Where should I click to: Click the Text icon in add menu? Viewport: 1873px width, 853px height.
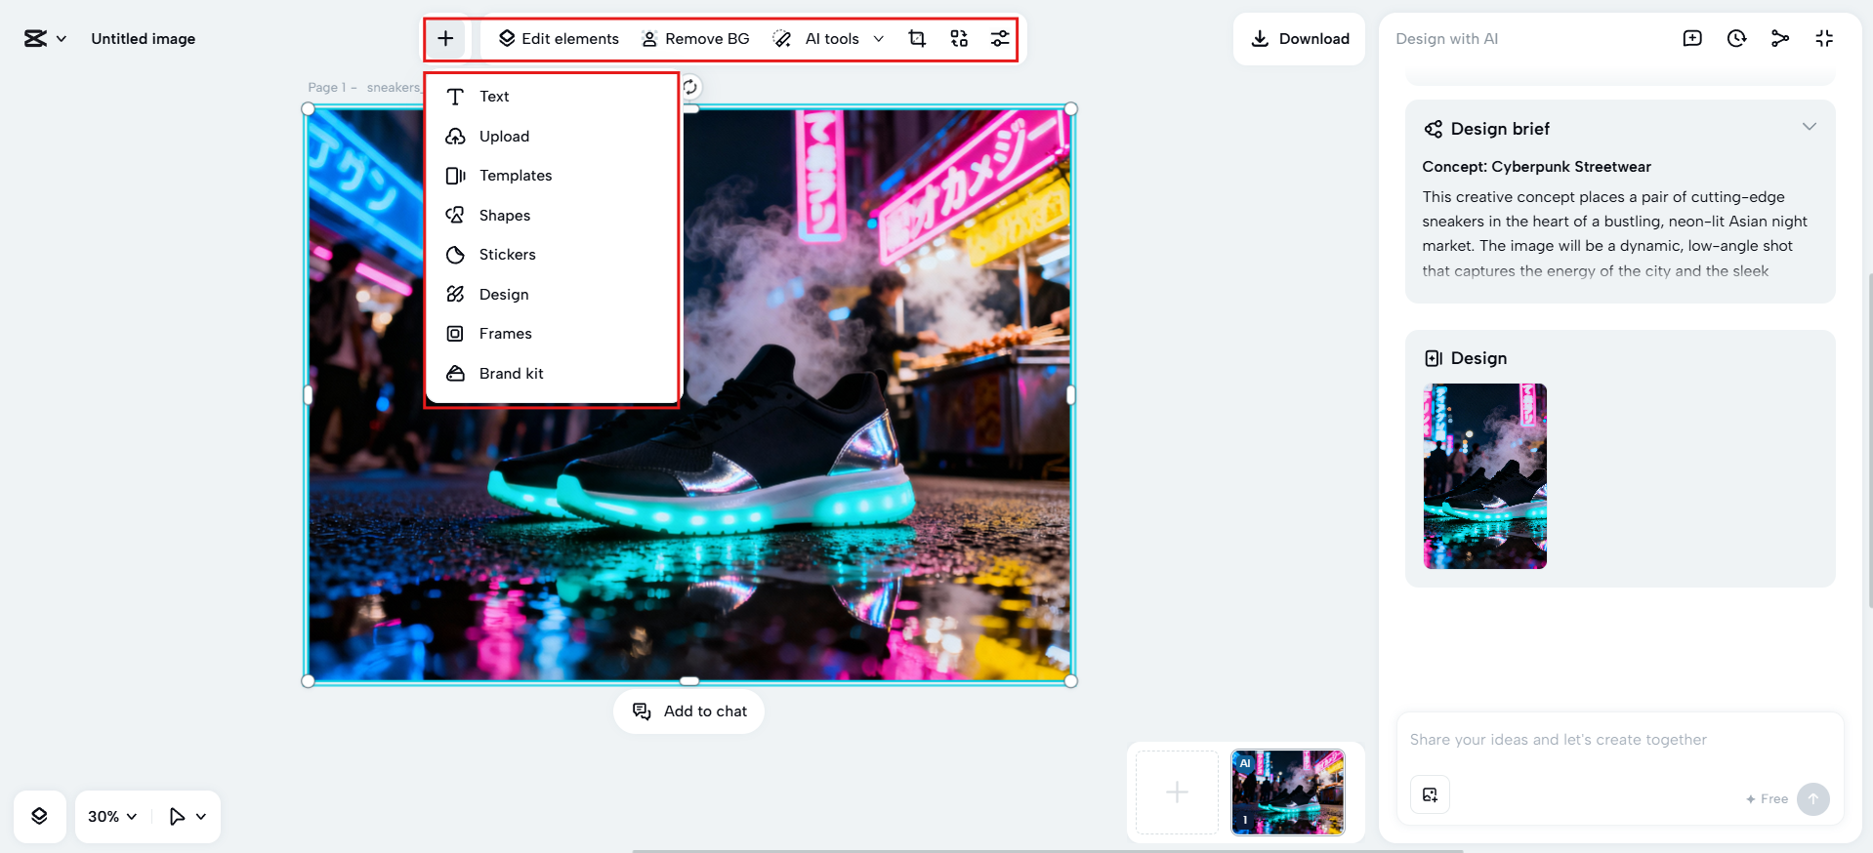(x=455, y=97)
